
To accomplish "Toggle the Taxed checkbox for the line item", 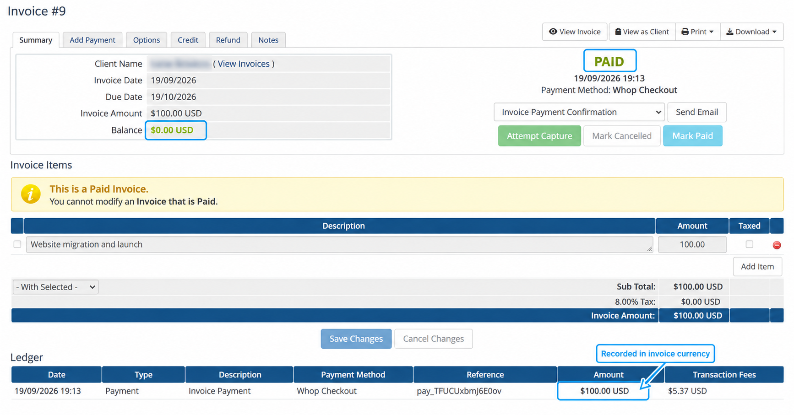I will pos(749,244).
